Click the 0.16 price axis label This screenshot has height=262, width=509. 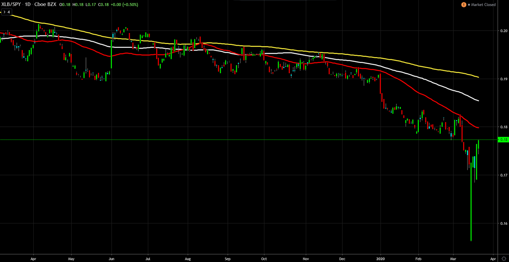click(x=503, y=223)
